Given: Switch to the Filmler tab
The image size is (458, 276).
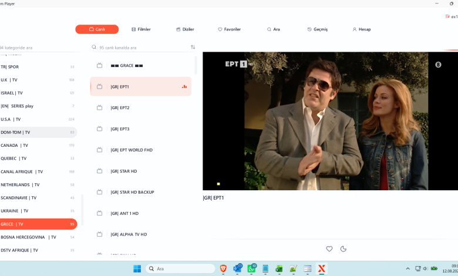Looking at the screenshot, I should point(141,29).
